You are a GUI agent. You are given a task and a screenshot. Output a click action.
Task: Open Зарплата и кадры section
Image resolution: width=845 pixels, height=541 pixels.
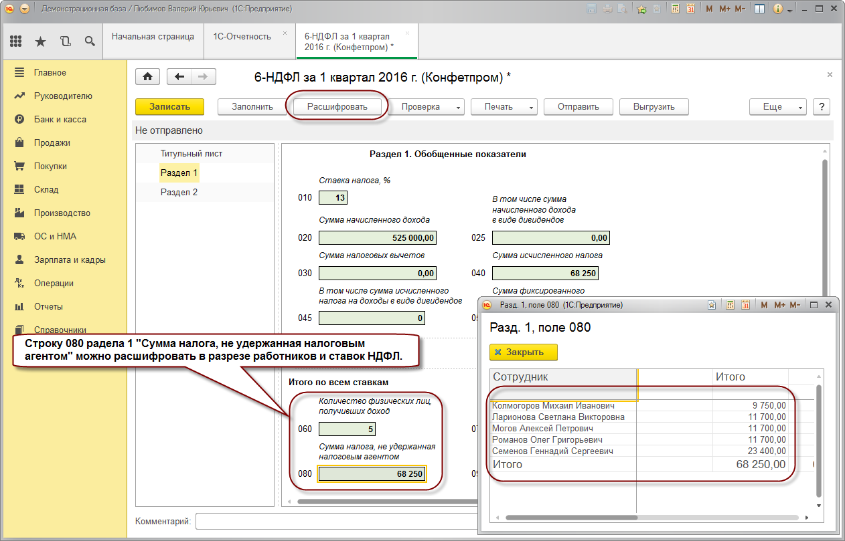point(70,259)
